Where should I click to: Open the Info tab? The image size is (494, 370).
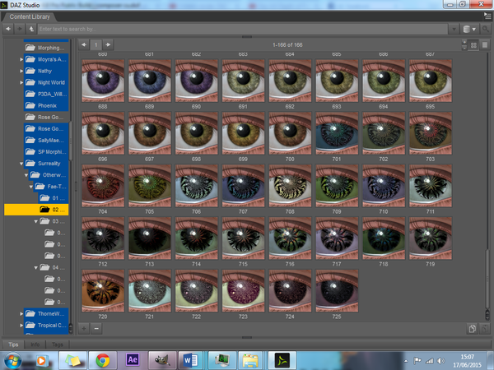[x=35, y=345]
